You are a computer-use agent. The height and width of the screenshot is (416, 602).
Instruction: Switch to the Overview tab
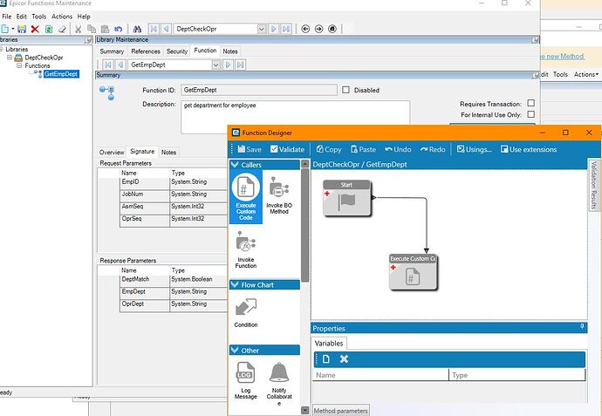(x=112, y=153)
